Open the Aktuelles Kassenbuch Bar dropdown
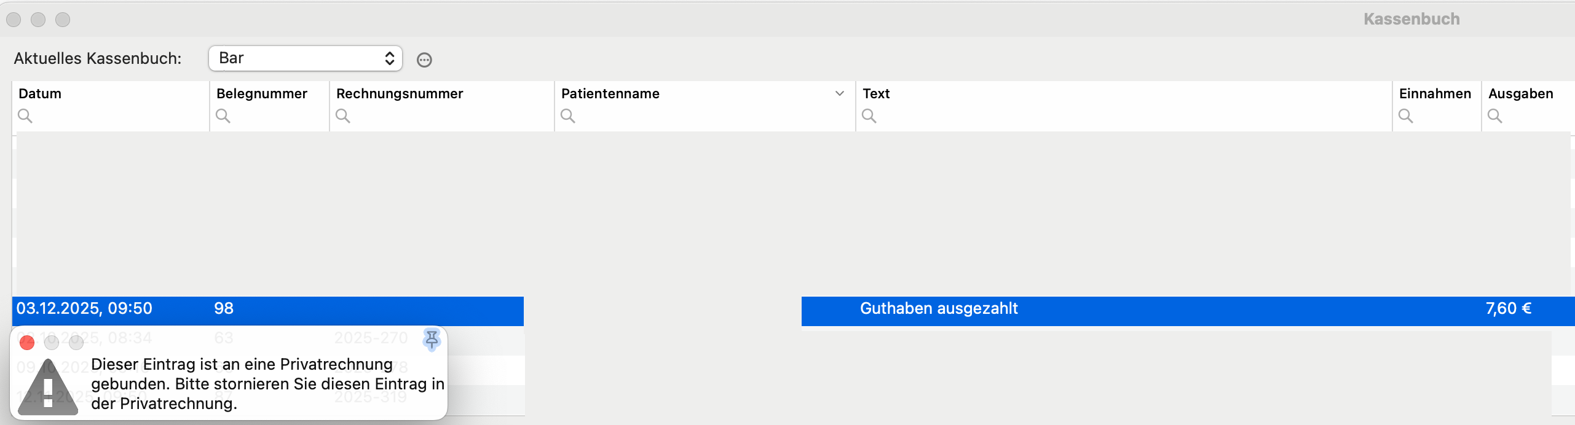 tap(306, 58)
